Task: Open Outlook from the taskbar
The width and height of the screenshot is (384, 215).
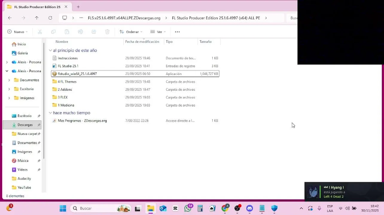Action: coord(163,208)
